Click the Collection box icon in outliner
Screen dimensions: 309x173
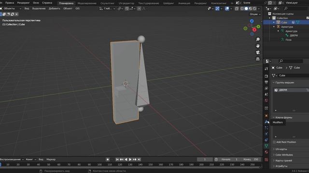click(x=274, y=18)
